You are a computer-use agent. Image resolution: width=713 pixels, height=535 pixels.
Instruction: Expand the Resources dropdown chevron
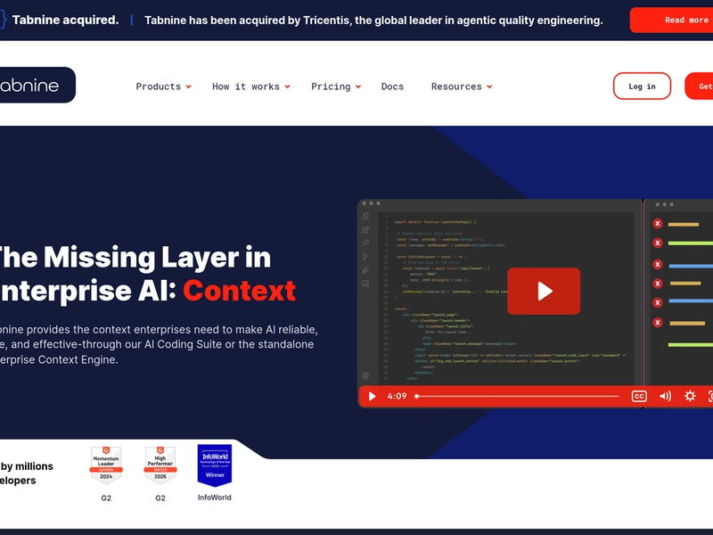[489, 86]
